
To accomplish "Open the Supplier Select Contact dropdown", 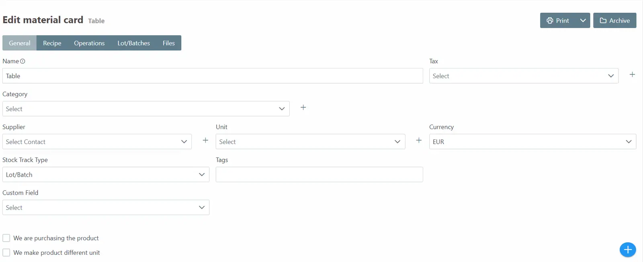I will [97, 141].
